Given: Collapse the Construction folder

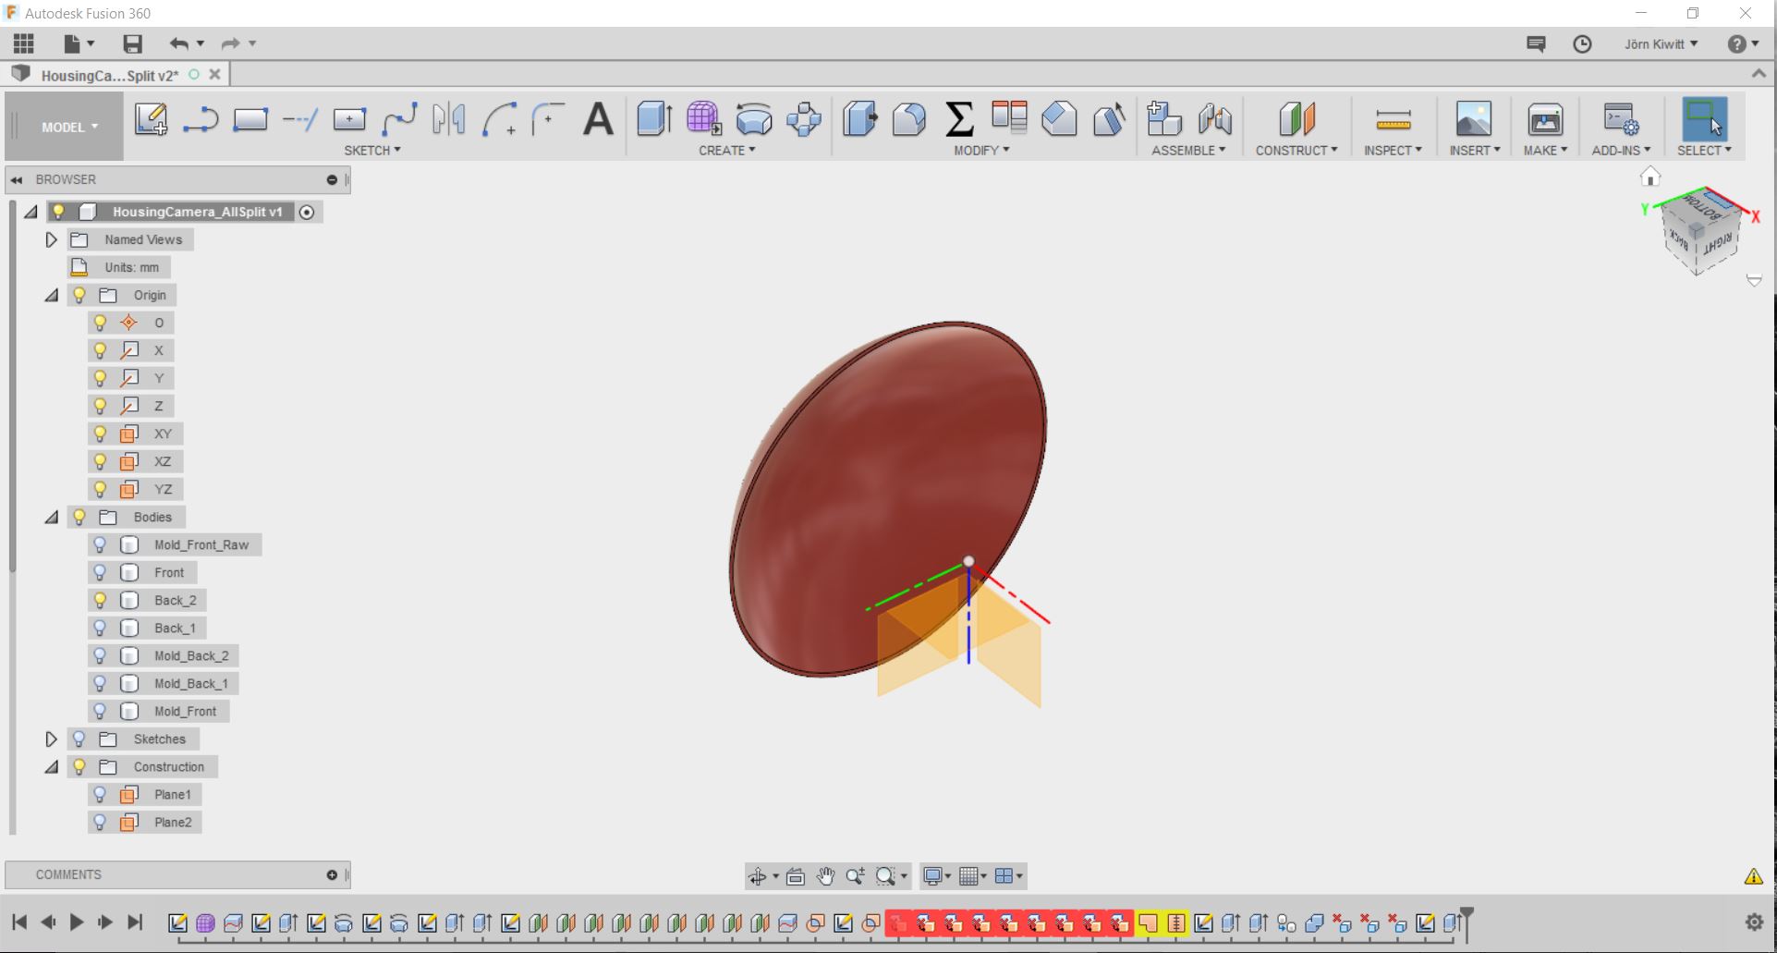Looking at the screenshot, I should [52, 767].
